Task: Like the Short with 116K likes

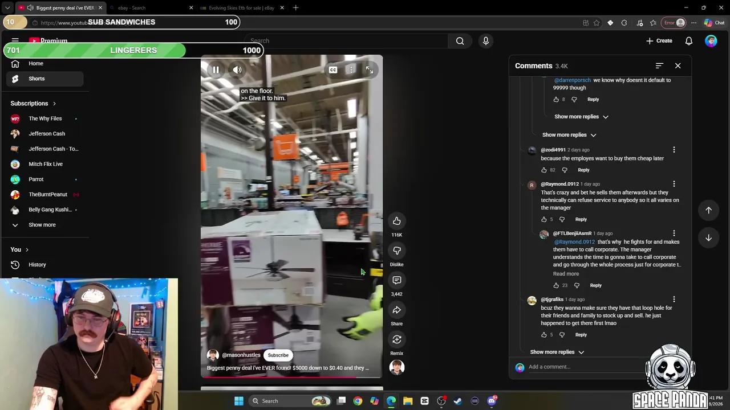Action: tap(397, 221)
